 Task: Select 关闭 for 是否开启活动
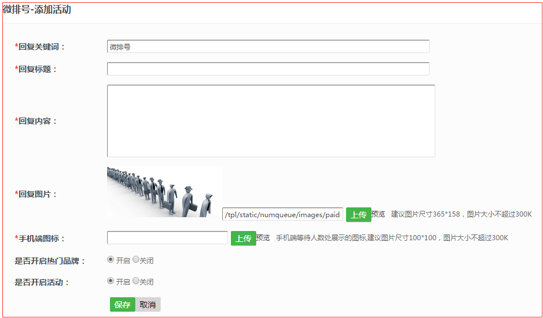pyautogui.click(x=136, y=281)
